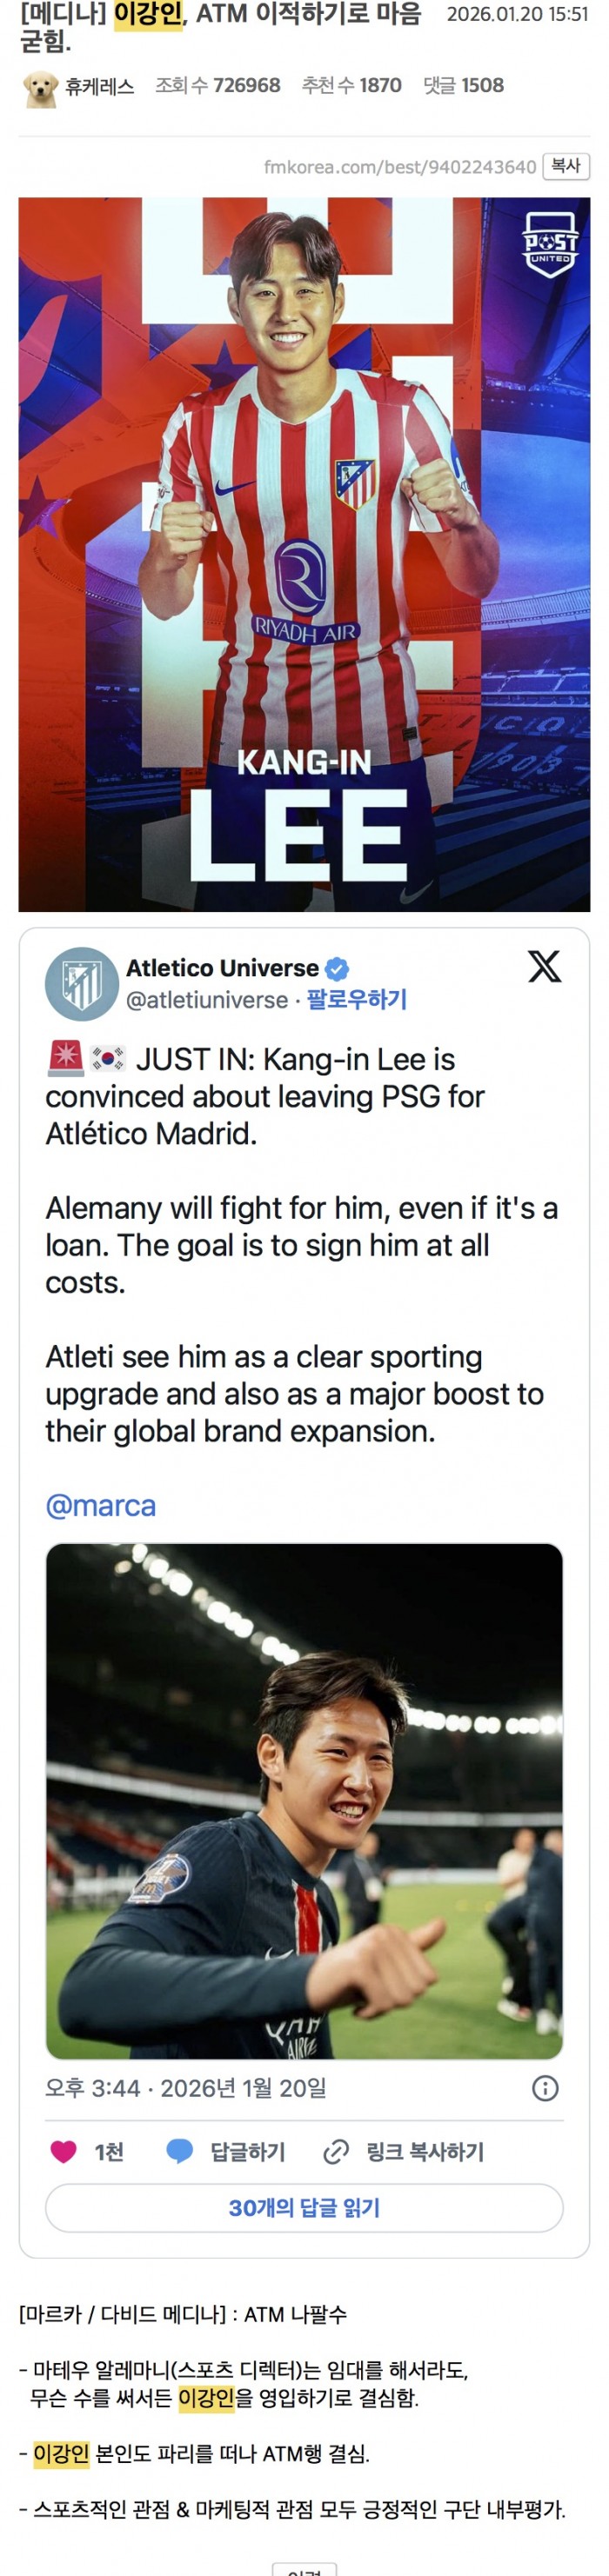Click the X logo in the tweet
Screen dimensions: 609x2576
point(544,966)
